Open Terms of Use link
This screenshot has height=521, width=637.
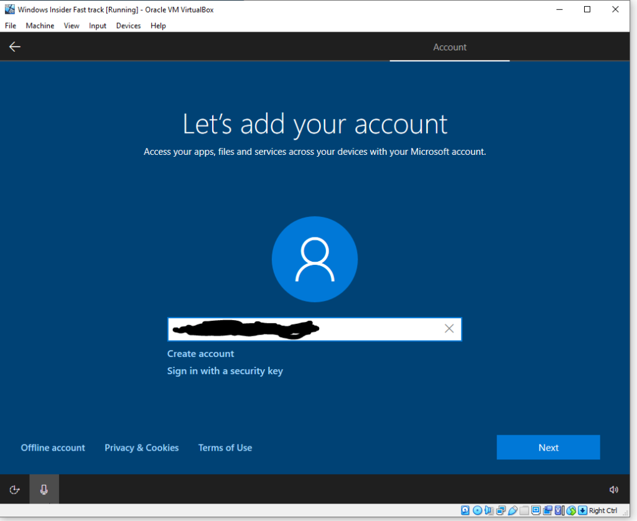click(x=225, y=448)
